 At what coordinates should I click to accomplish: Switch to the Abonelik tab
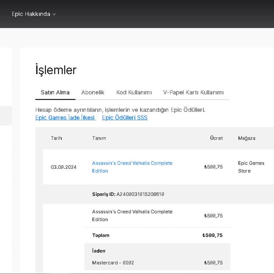[x=93, y=92]
